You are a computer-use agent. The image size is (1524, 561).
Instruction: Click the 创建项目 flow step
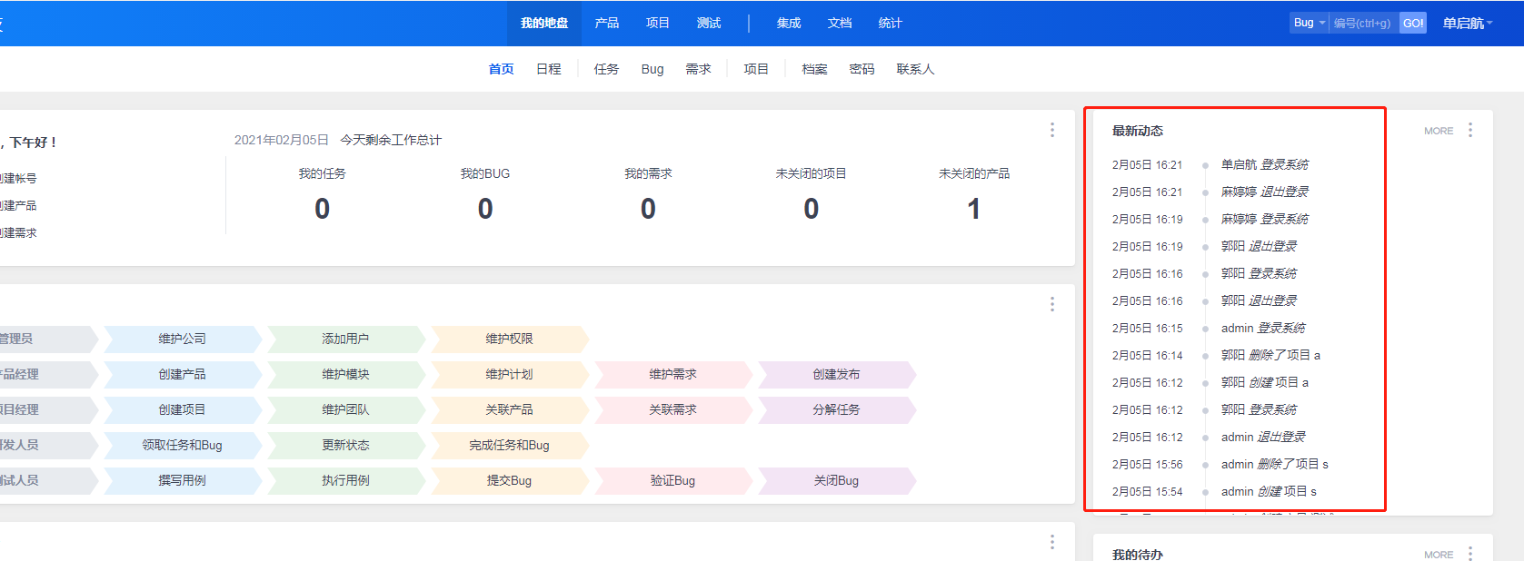[183, 409]
